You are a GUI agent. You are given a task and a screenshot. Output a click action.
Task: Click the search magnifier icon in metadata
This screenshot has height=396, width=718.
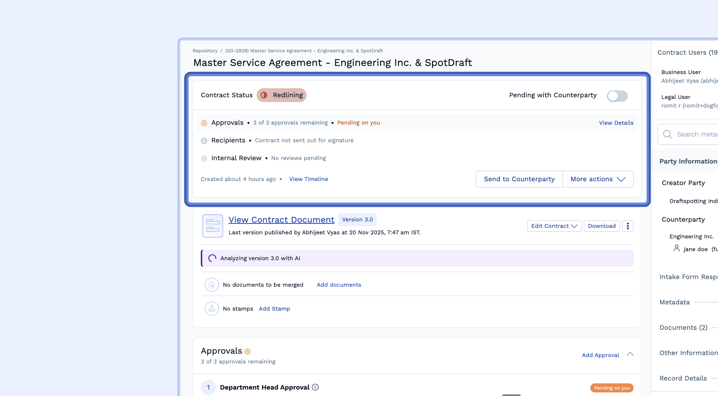point(667,135)
